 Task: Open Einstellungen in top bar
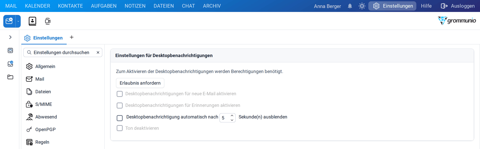click(x=392, y=6)
